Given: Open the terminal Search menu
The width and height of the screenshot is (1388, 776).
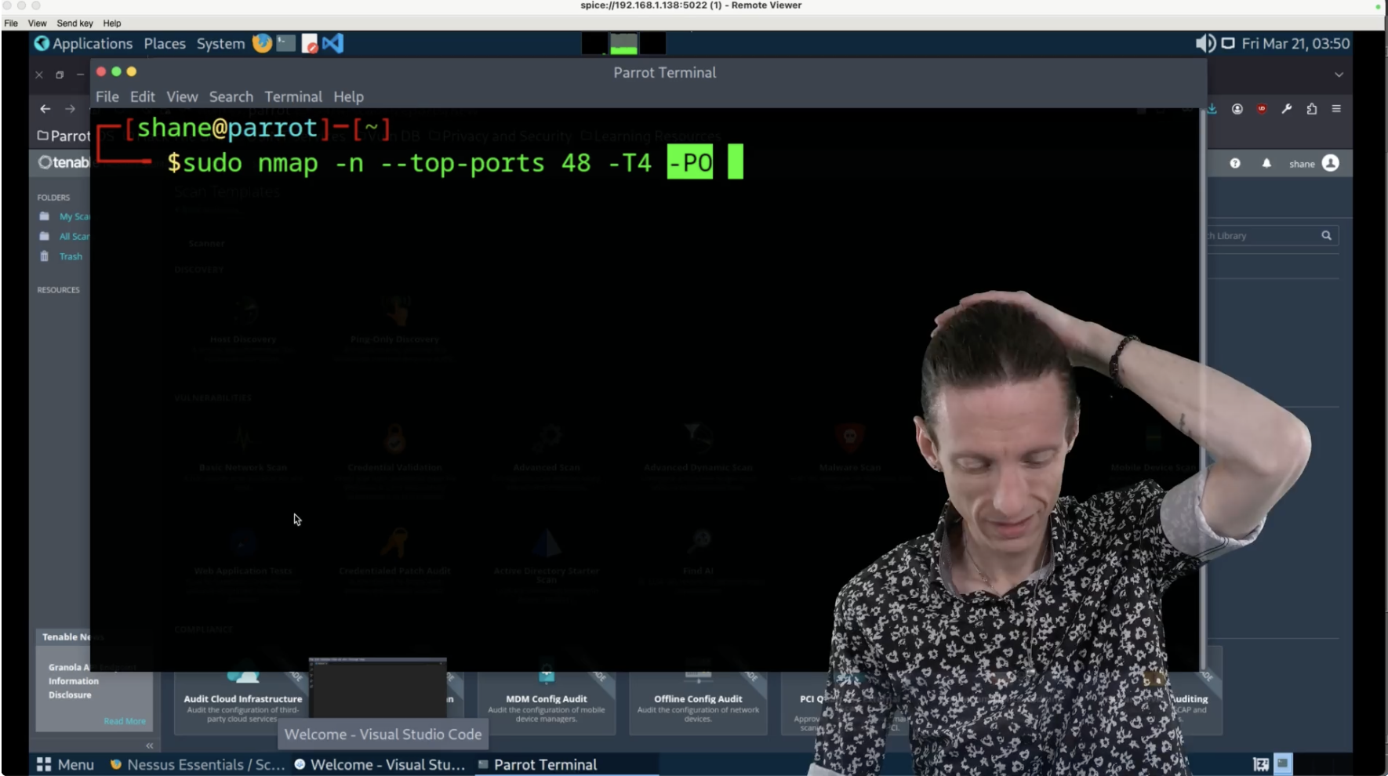Looking at the screenshot, I should click(x=231, y=96).
